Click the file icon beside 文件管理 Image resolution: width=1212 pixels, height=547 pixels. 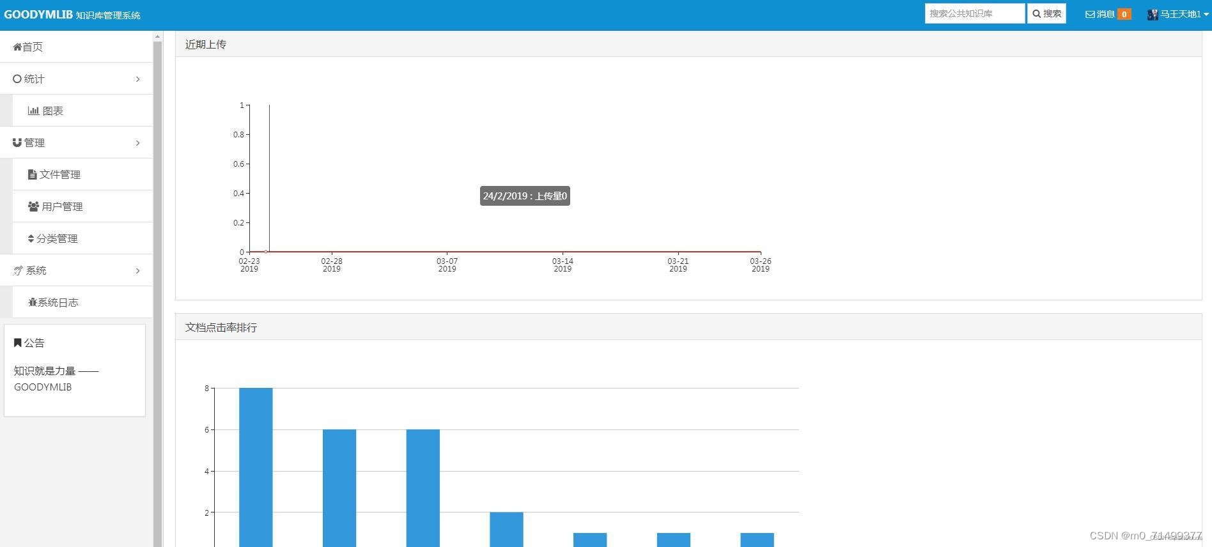(x=32, y=174)
